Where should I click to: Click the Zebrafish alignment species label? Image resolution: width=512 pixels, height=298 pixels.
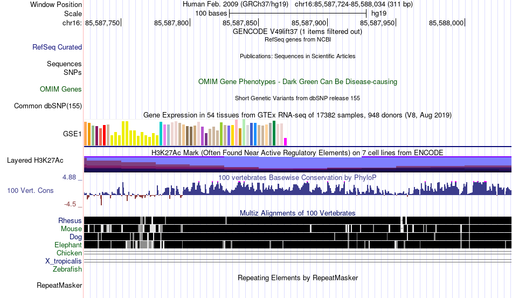[67, 269]
